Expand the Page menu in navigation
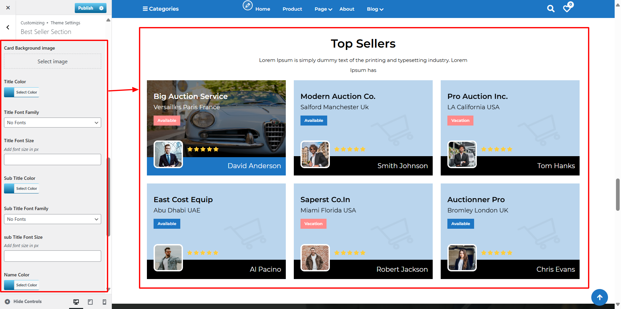The height and width of the screenshot is (309, 621). point(323,9)
